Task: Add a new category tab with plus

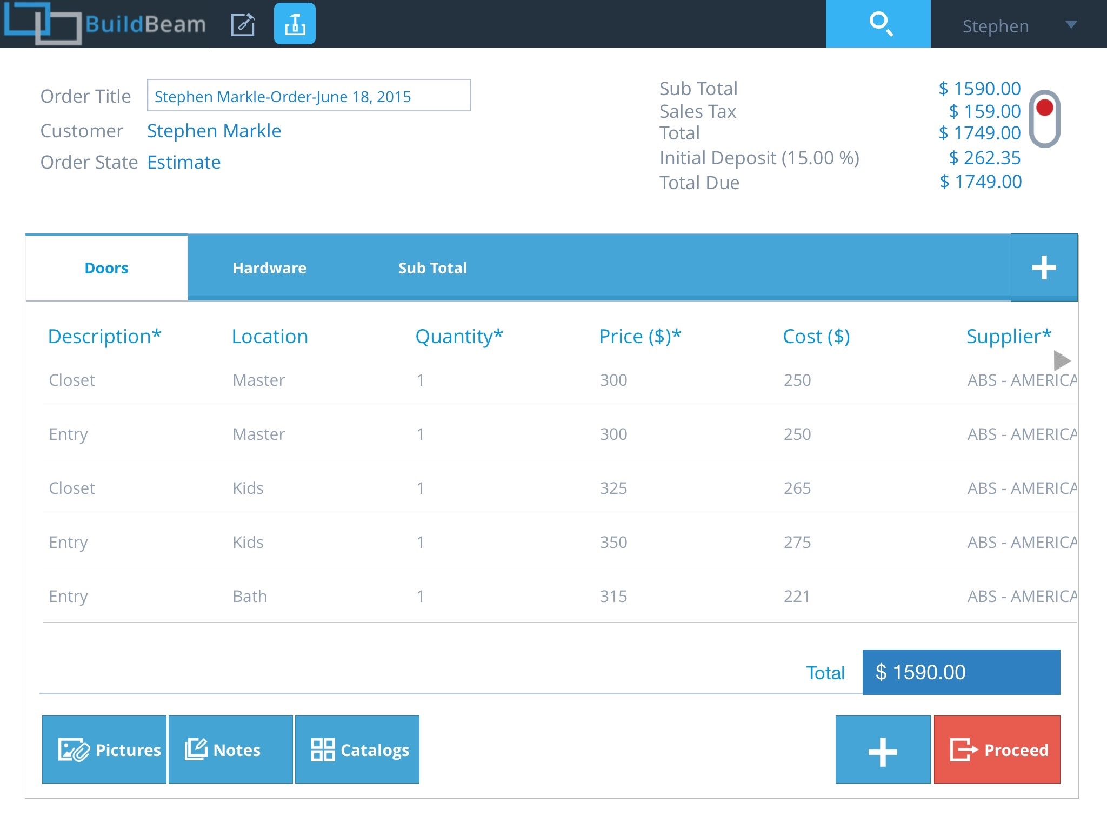Action: pyautogui.click(x=1043, y=267)
